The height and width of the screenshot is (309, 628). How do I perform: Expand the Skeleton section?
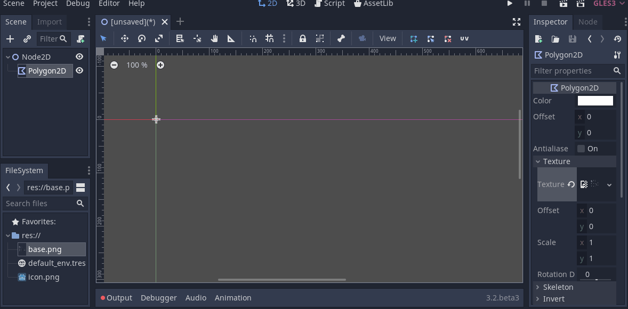tap(574, 287)
